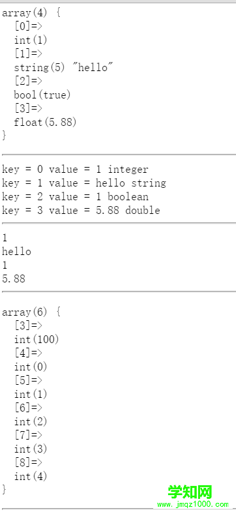Select the int(3) value line
The height and width of the screenshot is (512, 236).
31,449
